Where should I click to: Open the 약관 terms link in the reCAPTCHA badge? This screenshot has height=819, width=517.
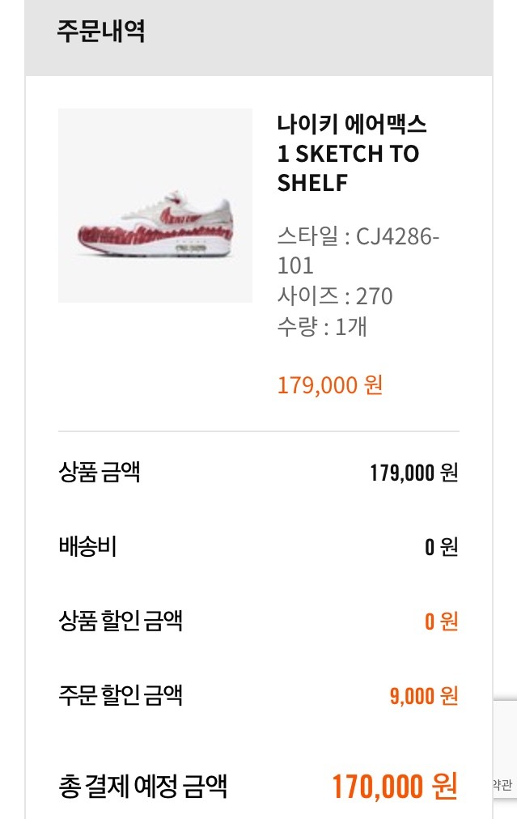(x=503, y=784)
